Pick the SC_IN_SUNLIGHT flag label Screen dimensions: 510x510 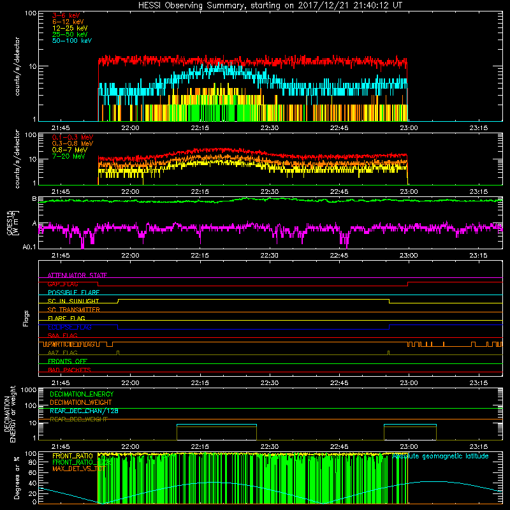click(73, 301)
